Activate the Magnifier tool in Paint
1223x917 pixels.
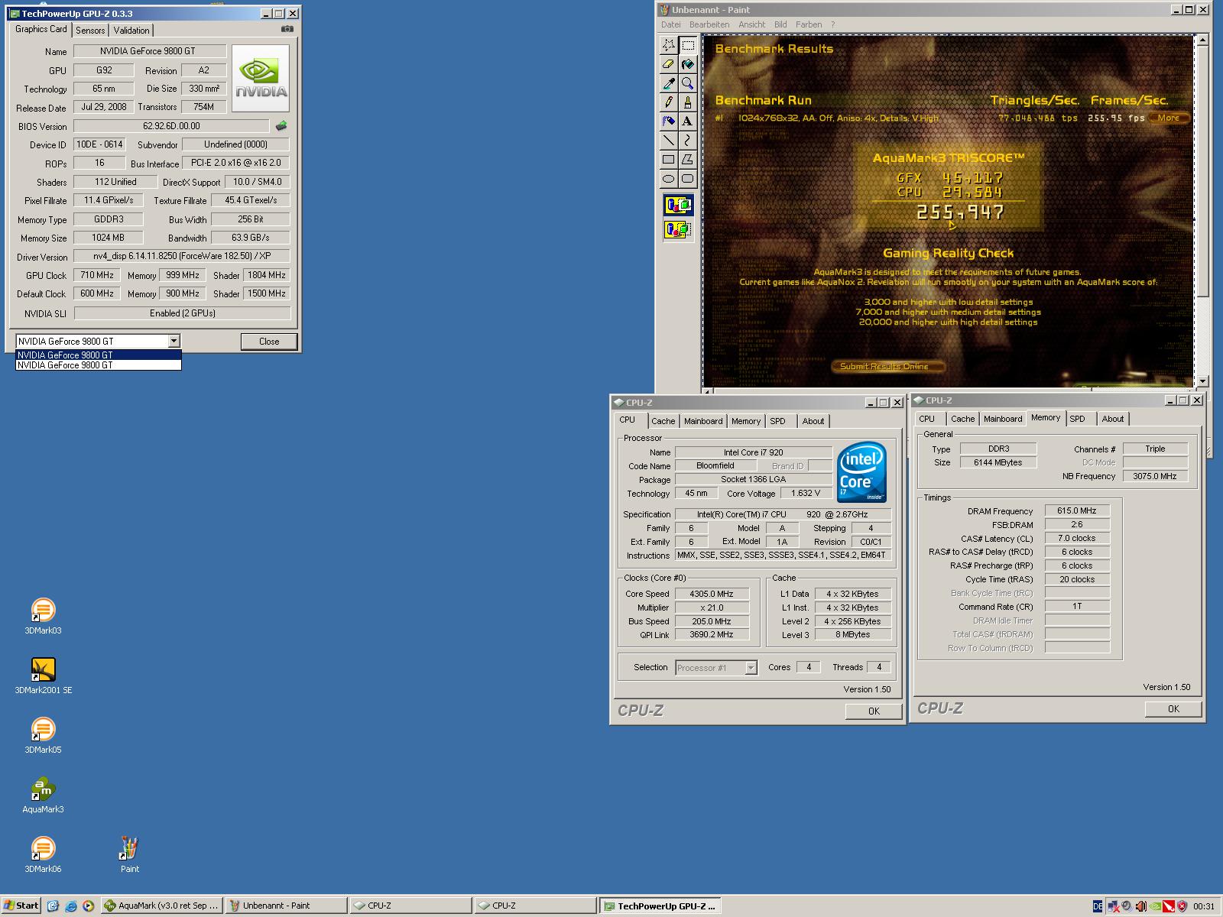pos(688,83)
